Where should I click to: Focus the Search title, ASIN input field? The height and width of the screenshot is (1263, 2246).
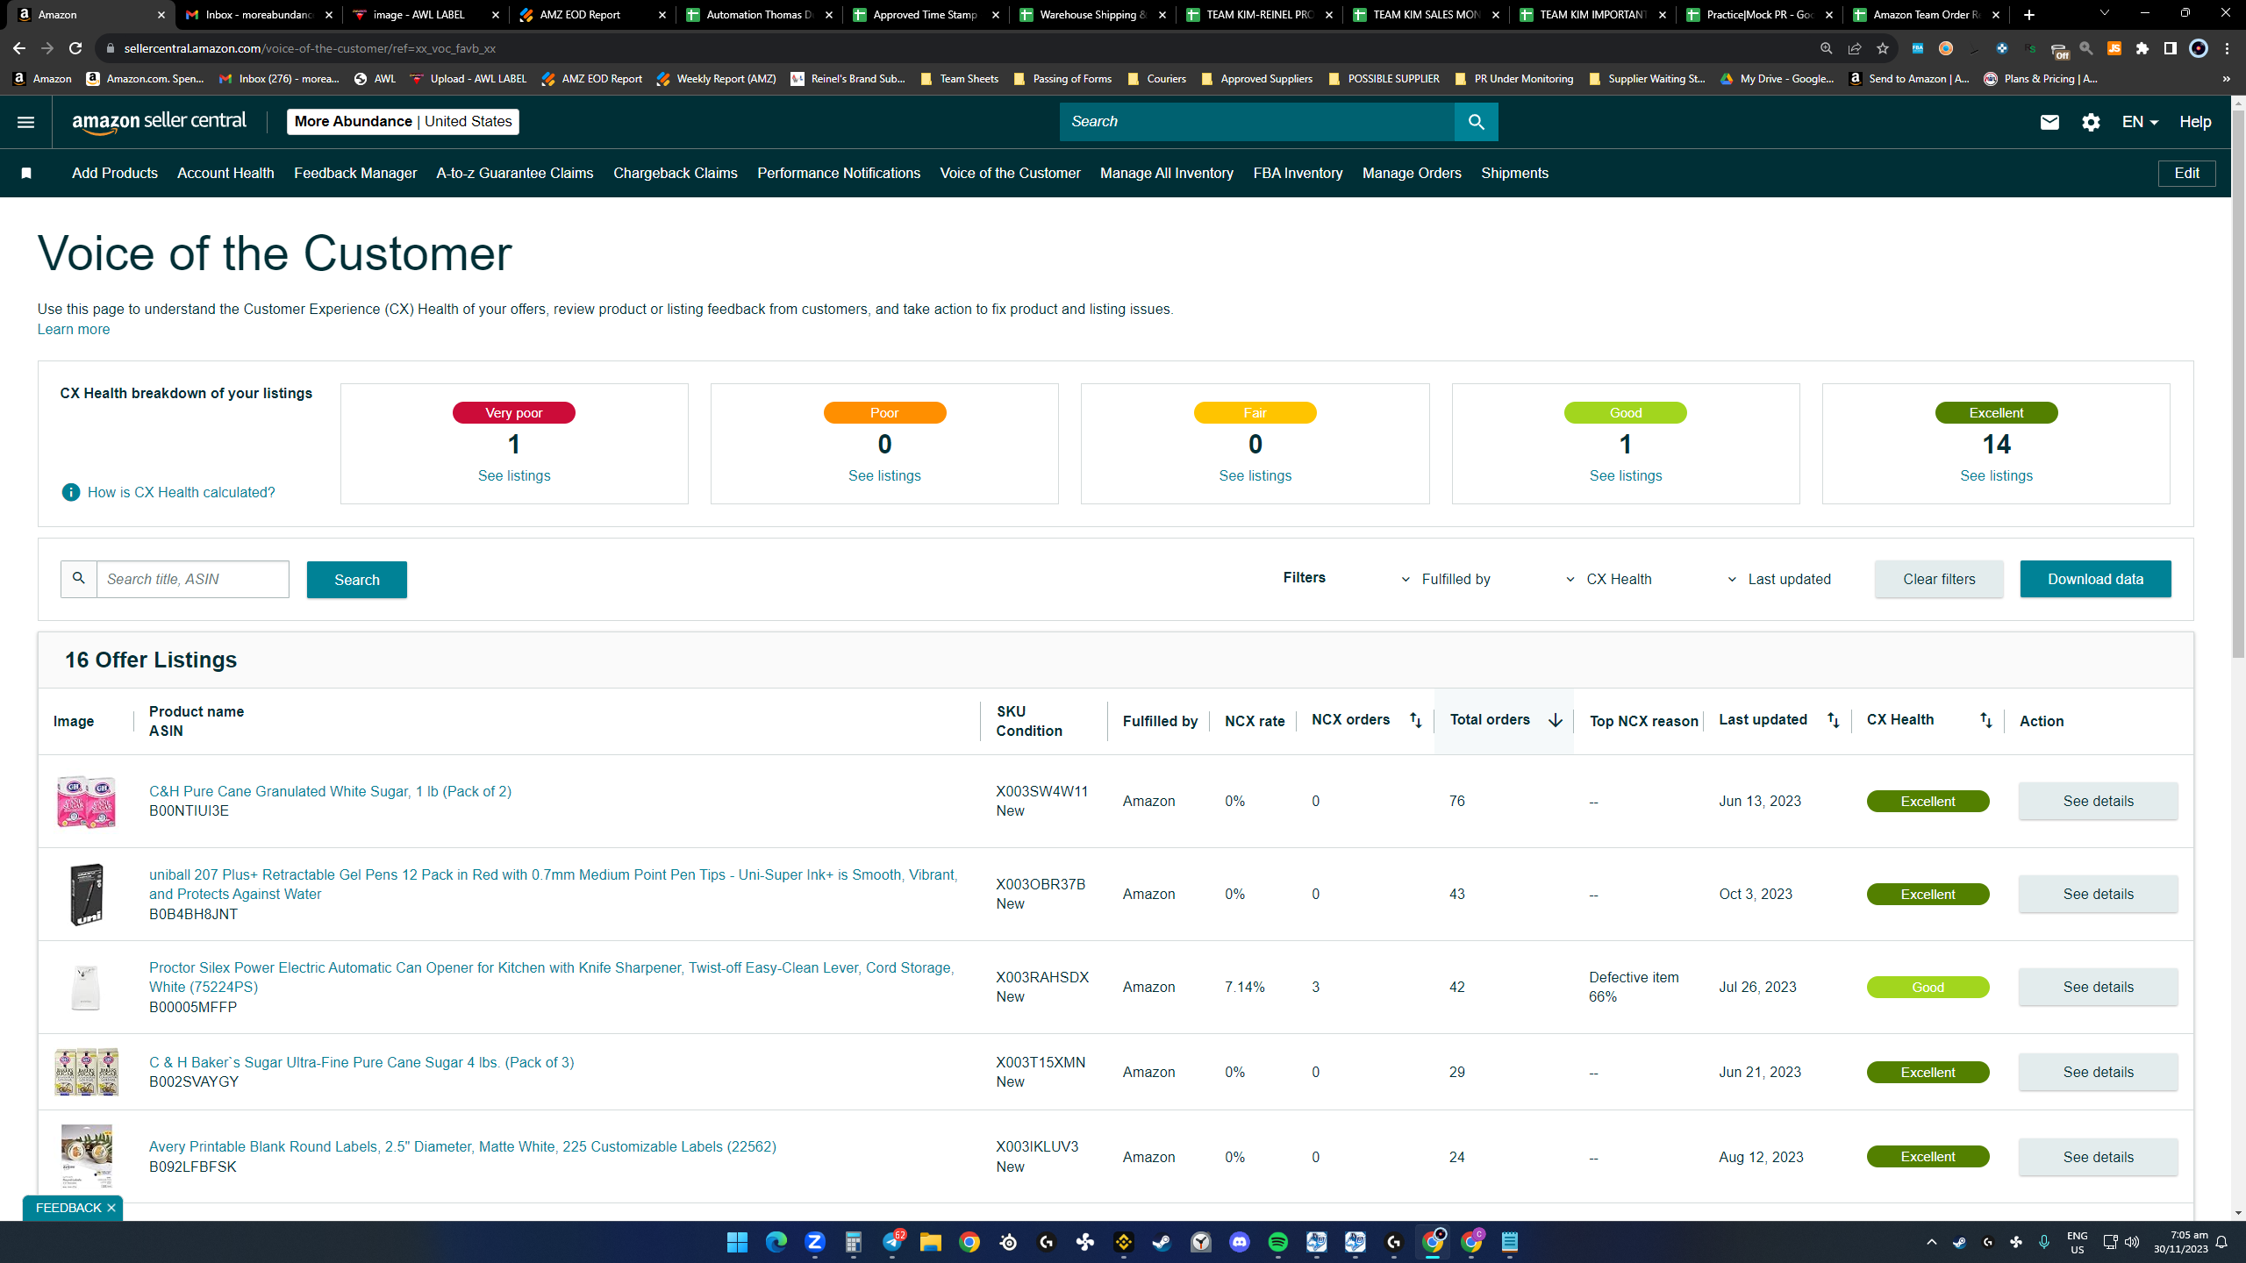pyautogui.click(x=192, y=579)
